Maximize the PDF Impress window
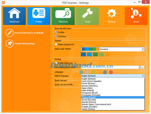This screenshot has height=114, width=151. tap(139, 2)
